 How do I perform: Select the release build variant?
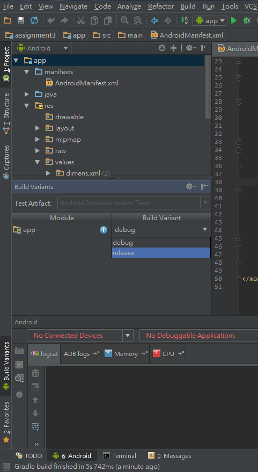(x=161, y=253)
